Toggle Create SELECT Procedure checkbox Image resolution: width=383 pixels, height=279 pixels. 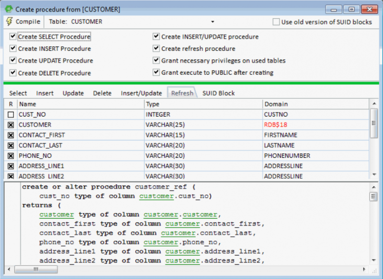13,37
